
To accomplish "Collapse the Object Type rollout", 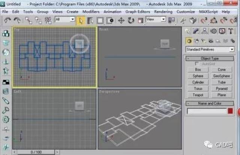I will [x=210, y=58].
